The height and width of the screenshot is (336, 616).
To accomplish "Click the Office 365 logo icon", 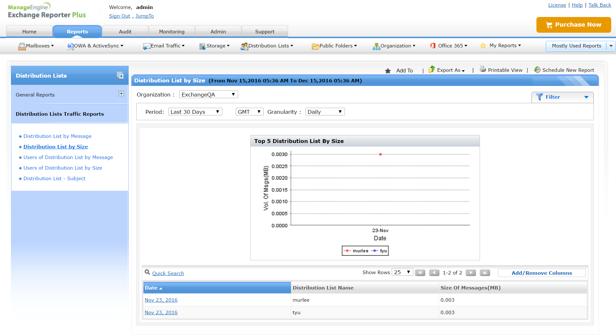I will click(x=433, y=46).
